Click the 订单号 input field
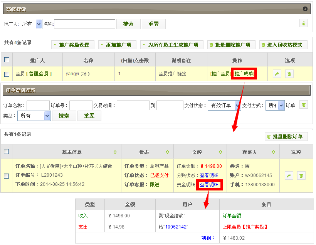Viewport: 316px width, 245px height. pyautogui.click(x=81, y=105)
